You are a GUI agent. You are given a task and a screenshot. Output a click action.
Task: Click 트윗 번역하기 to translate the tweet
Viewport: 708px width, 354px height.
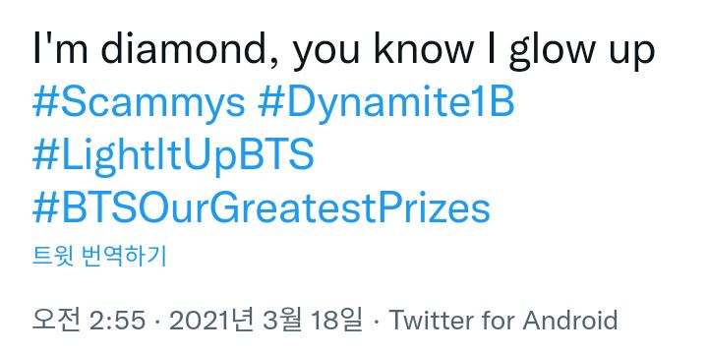click(x=99, y=256)
